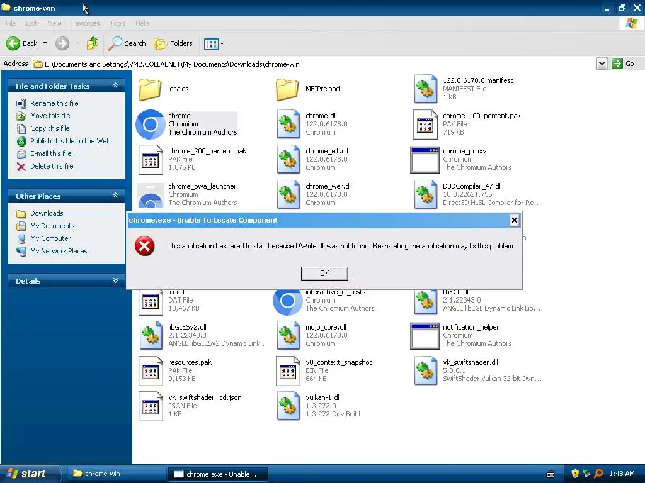This screenshot has height=483, width=645.
Task: Click Rename this file
Action: (x=54, y=103)
